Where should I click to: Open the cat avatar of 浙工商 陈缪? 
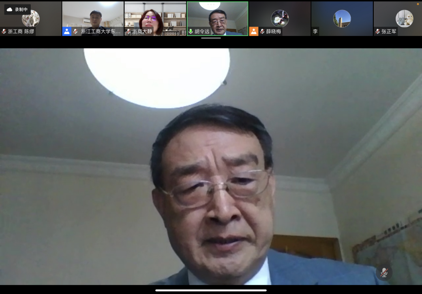click(31, 19)
